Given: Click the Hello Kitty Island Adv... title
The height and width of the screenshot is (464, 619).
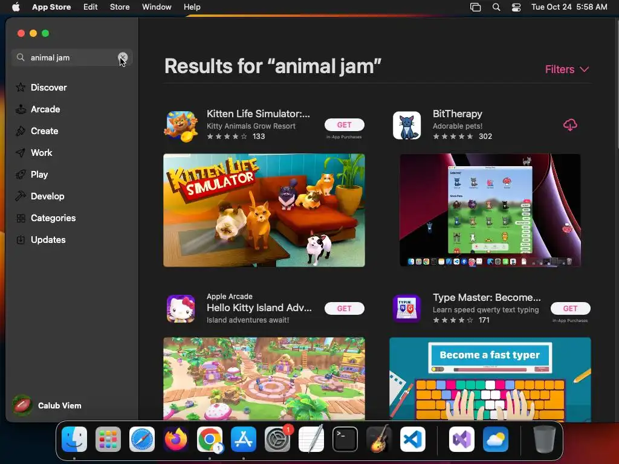Looking at the screenshot, I should [259, 308].
